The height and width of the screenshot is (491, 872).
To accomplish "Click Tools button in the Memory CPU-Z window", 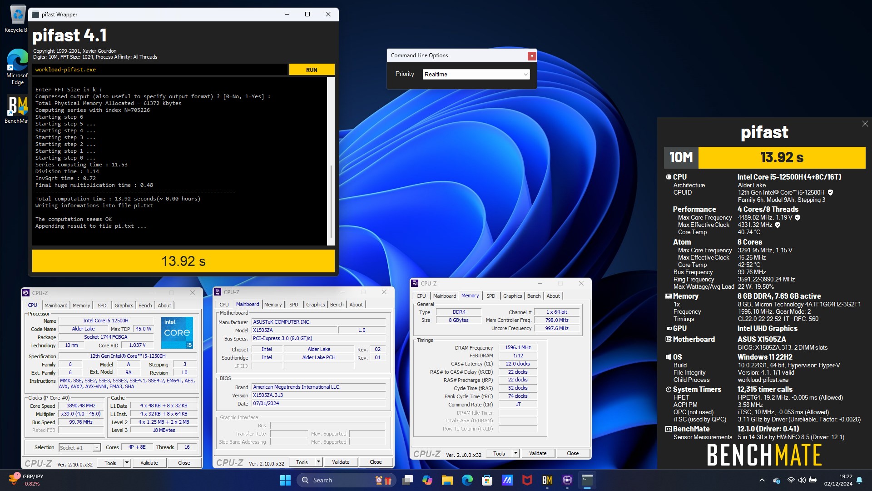I will pos(499,453).
